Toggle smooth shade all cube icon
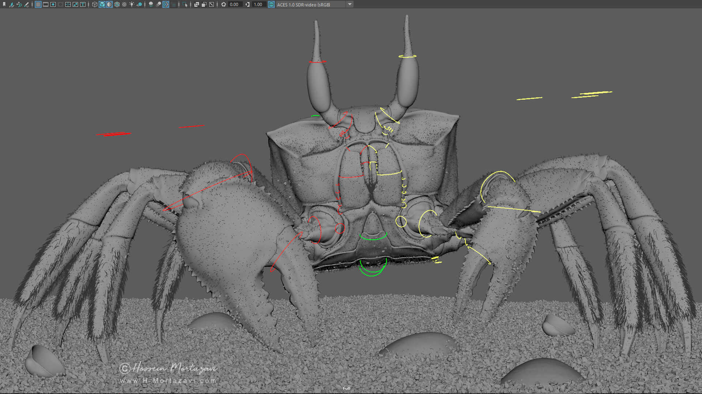This screenshot has width=702, height=394. tap(102, 4)
